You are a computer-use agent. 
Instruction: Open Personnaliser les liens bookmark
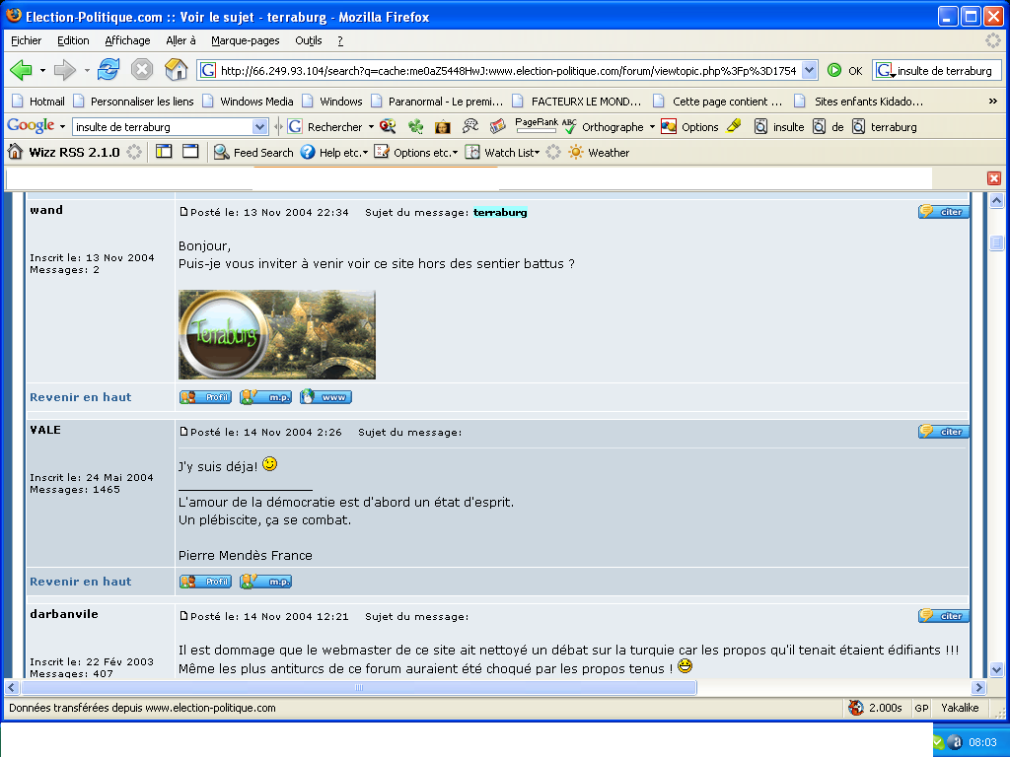point(133,102)
